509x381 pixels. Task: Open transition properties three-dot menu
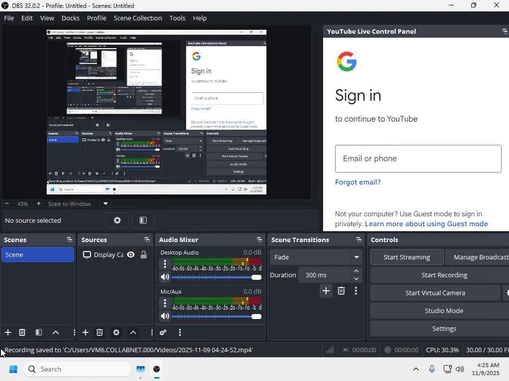tap(356, 291)
